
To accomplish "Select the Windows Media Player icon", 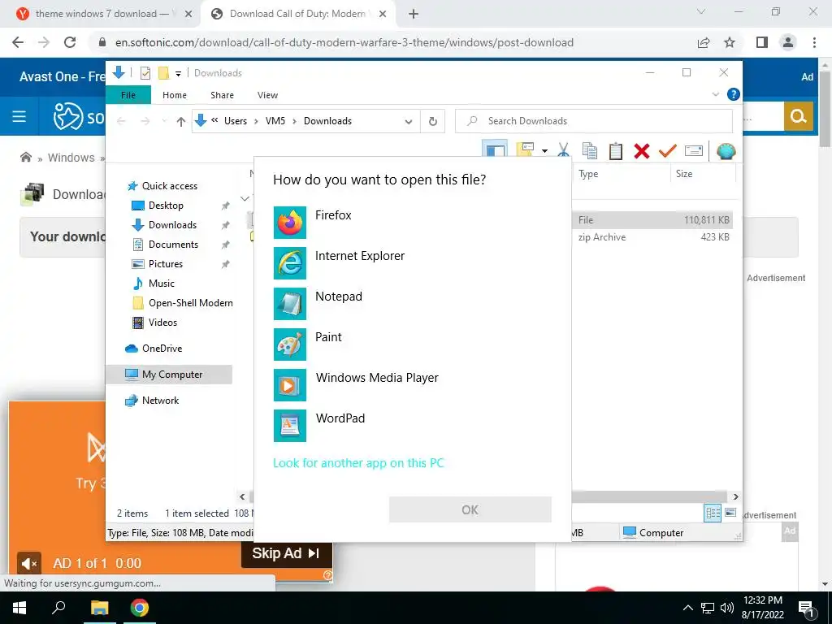I will (x=290, y=385).
